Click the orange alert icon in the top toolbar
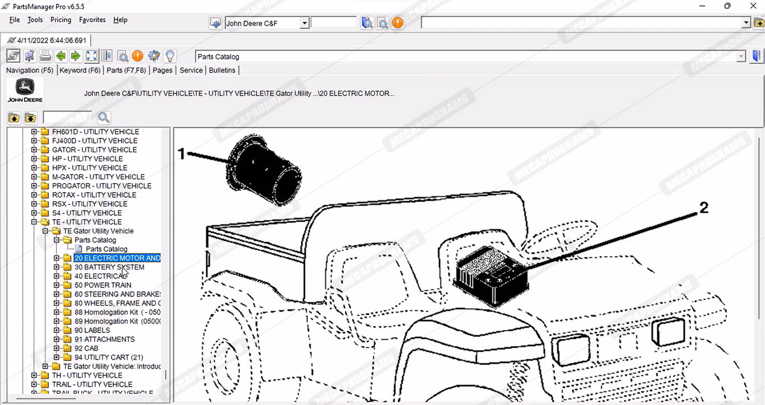Screen dimensions: 765x405 pyautogui.click(x=398, y=23)
